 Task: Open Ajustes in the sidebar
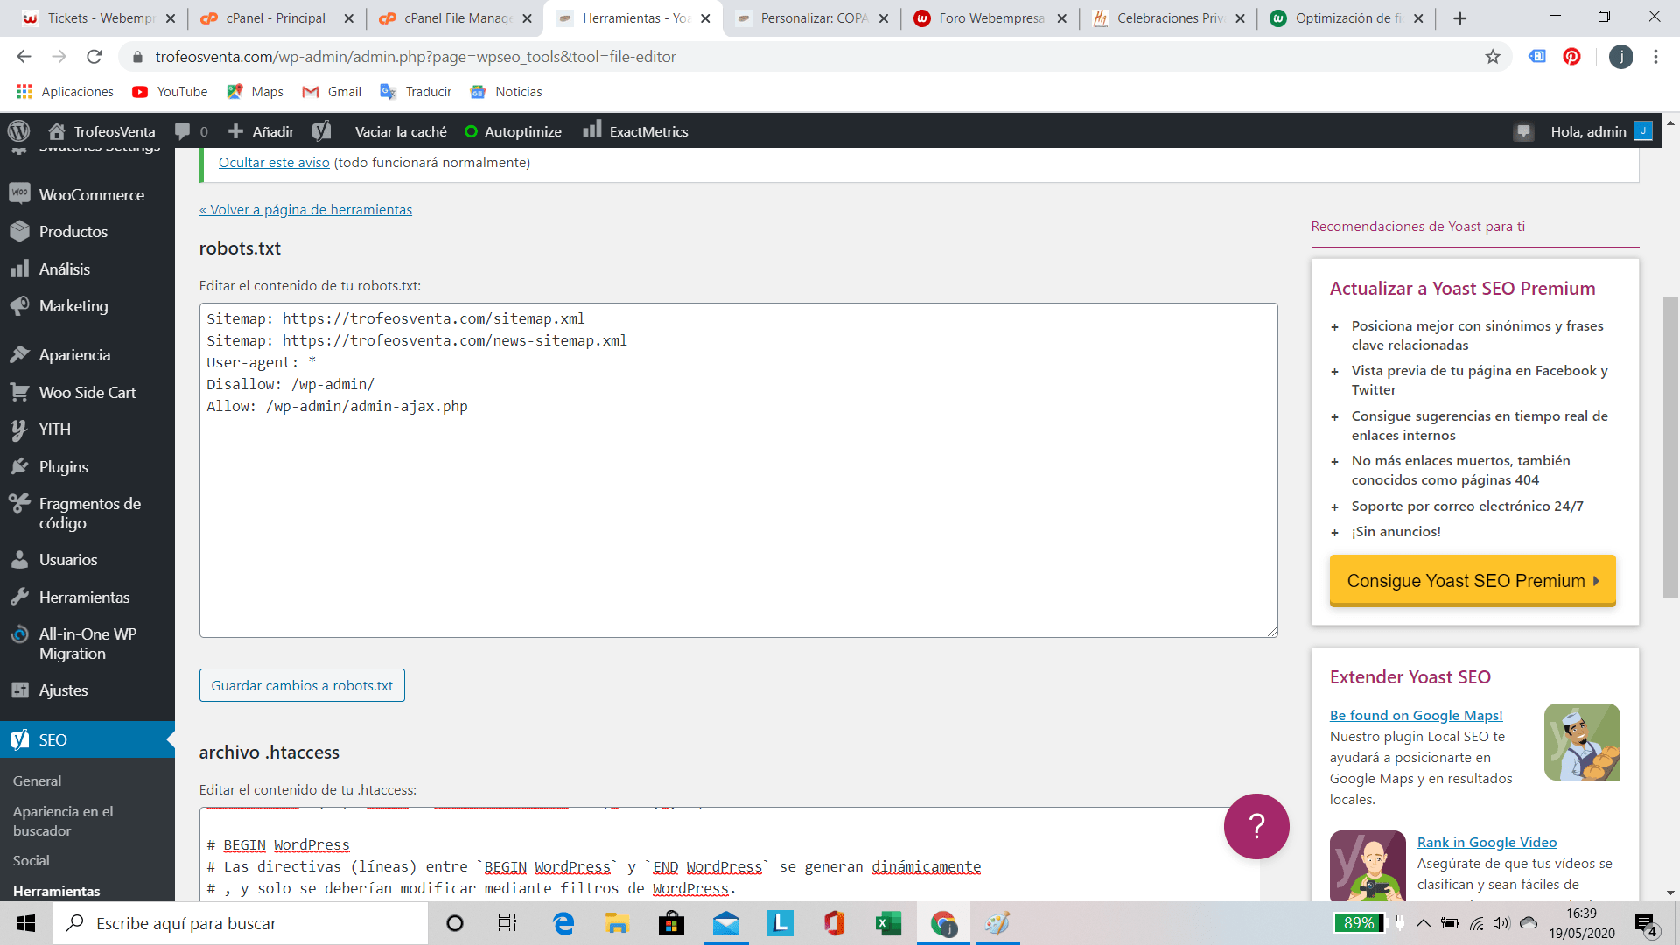pos(87,690)
